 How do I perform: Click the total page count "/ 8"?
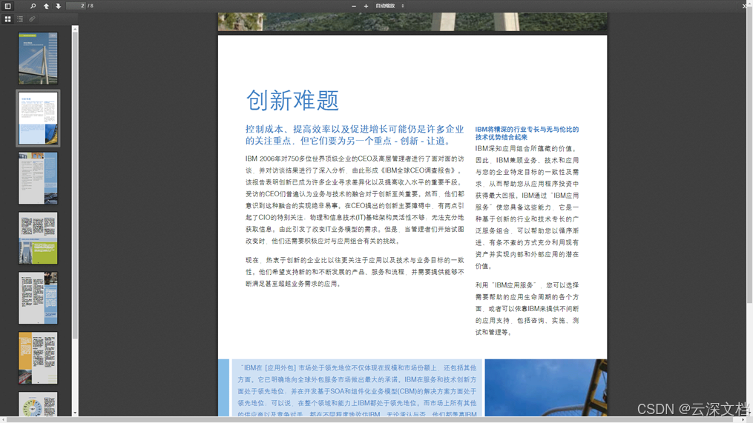[x=91, y=6]
